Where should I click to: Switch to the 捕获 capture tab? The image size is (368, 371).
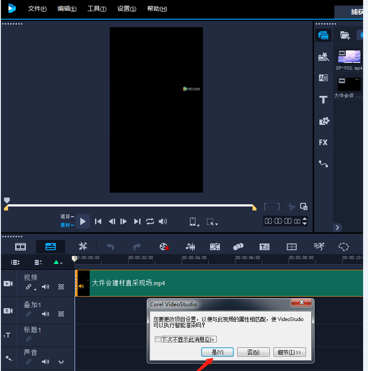pos(349,12)
